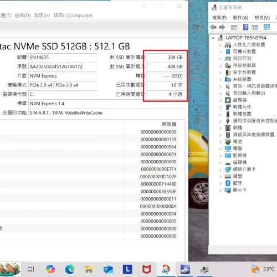
Task: Open the 語言(L)(Language) menu
Action: [73, 16]
